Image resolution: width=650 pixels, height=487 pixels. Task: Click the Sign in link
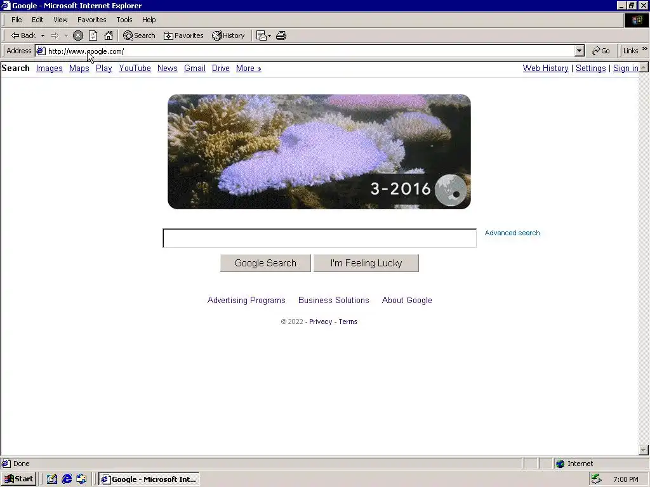click(x=625, y=68)
